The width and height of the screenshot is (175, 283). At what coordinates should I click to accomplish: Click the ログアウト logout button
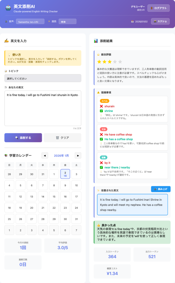pyautogui.click(x=158, y=8)
